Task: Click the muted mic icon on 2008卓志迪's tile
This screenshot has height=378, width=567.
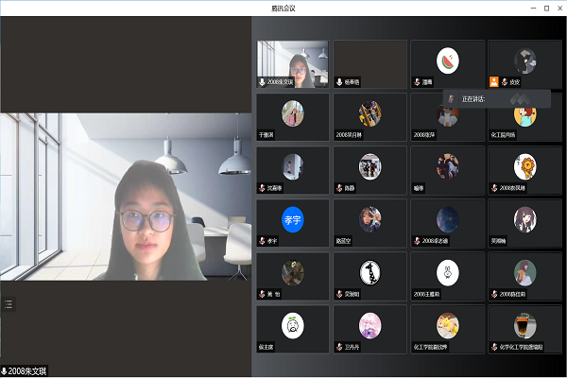Action: [x=416, y=241]
